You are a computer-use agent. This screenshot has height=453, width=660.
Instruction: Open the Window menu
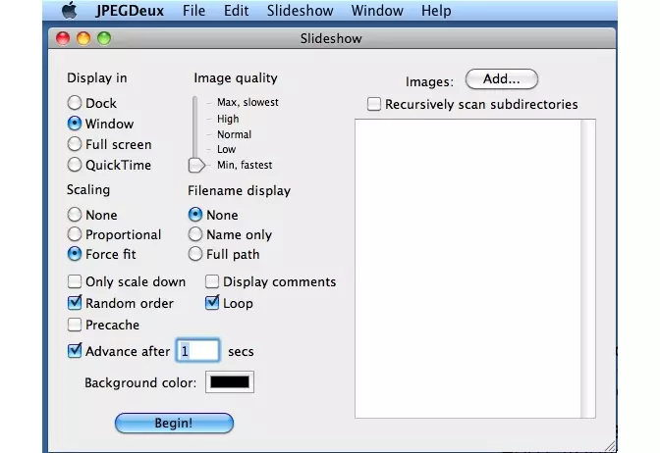(x=377, y=11)
